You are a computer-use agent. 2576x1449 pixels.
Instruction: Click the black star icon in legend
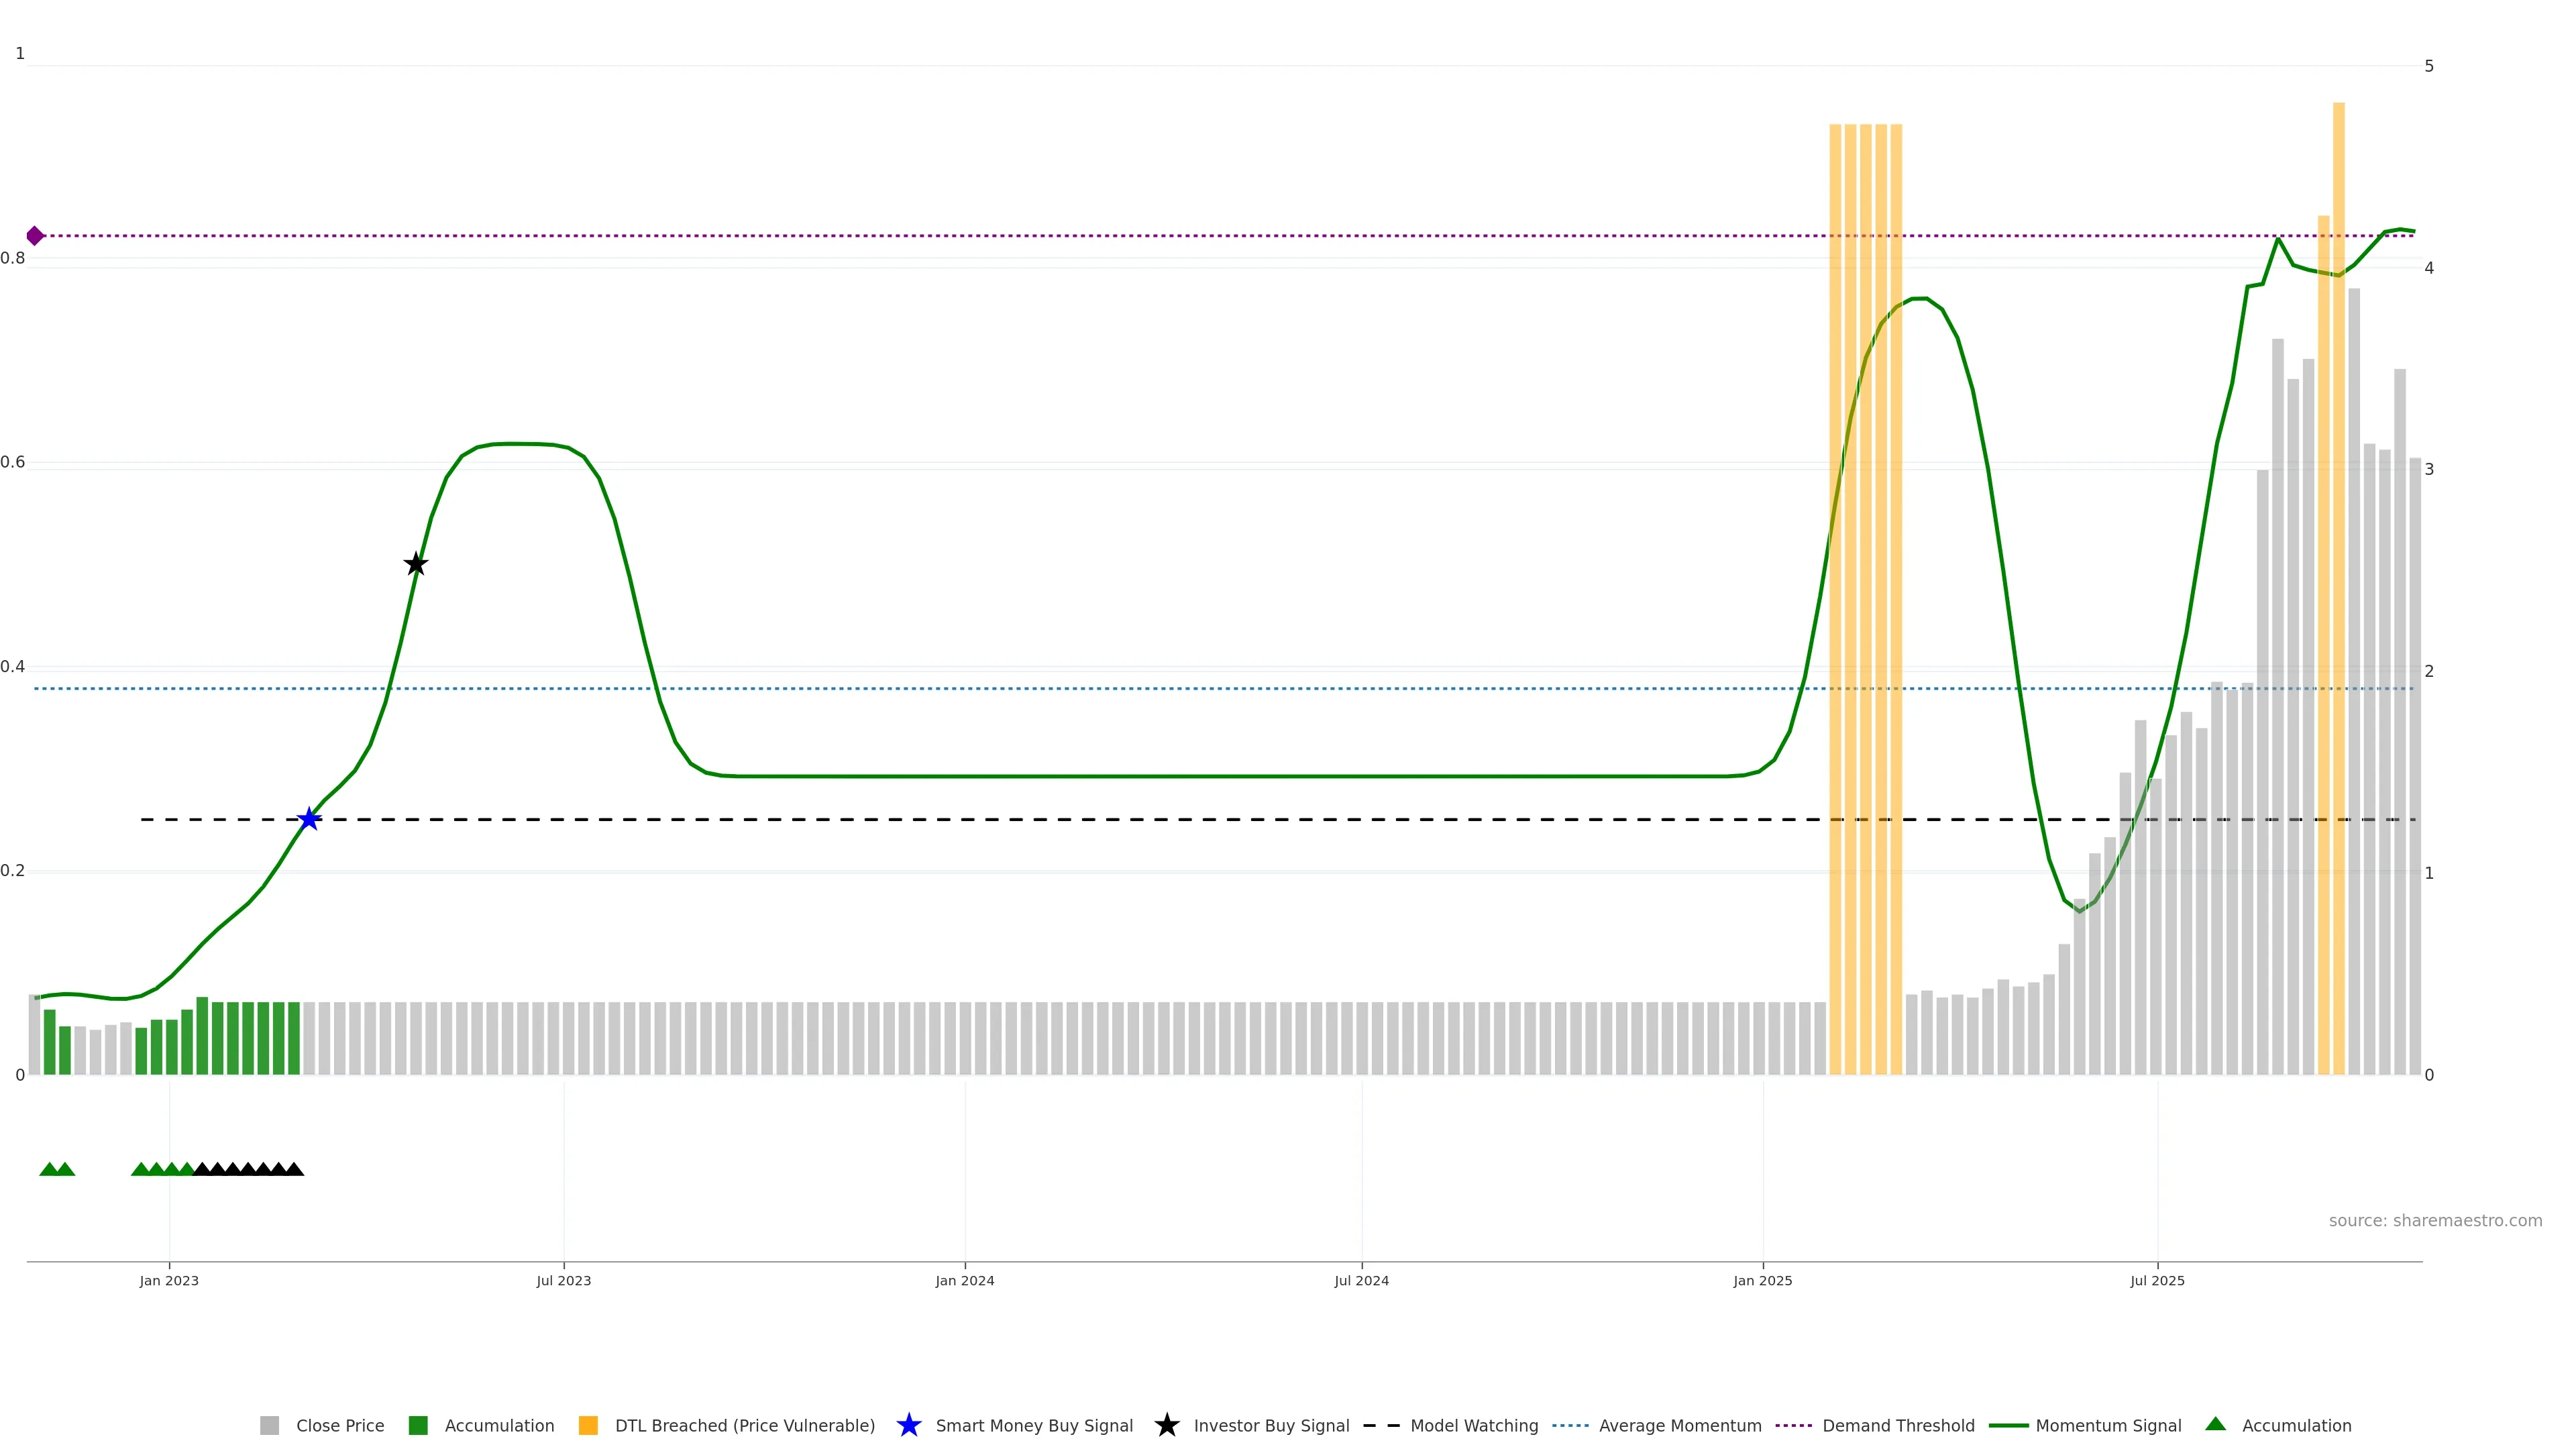click(1166, 1425)
